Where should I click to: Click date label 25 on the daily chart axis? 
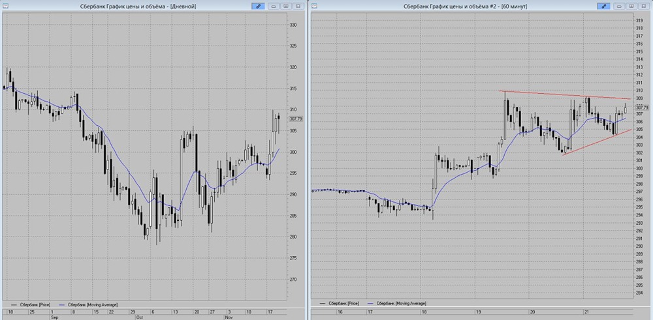31,312
